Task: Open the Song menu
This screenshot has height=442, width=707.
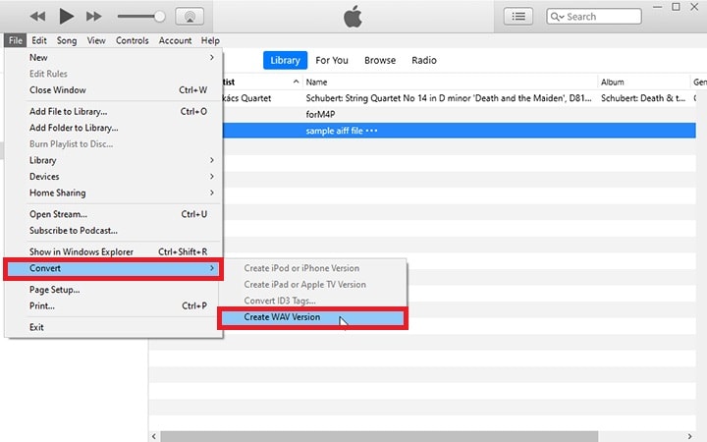Action: point(67,40)
